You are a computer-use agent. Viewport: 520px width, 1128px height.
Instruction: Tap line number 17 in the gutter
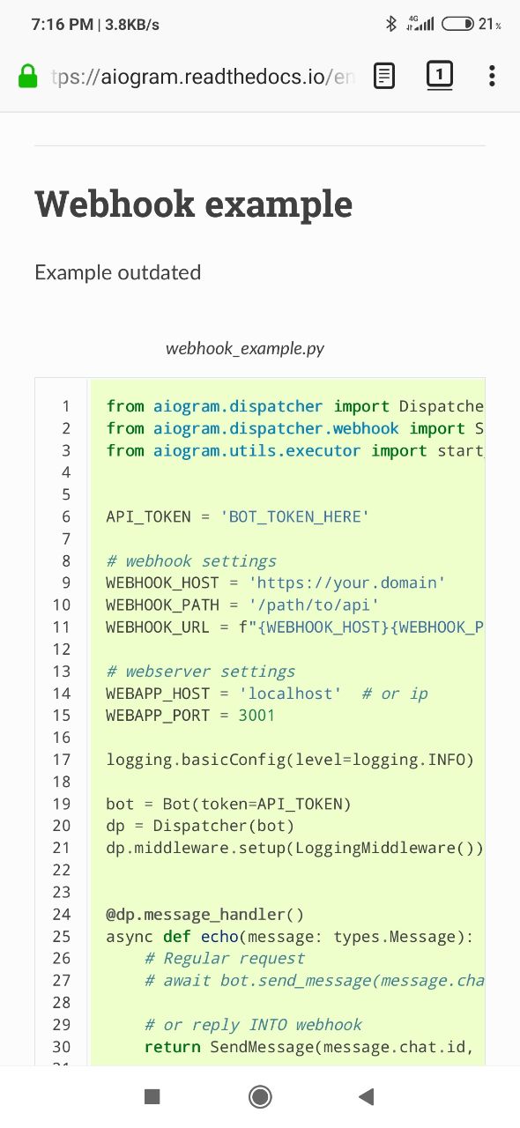pos(62,759)
